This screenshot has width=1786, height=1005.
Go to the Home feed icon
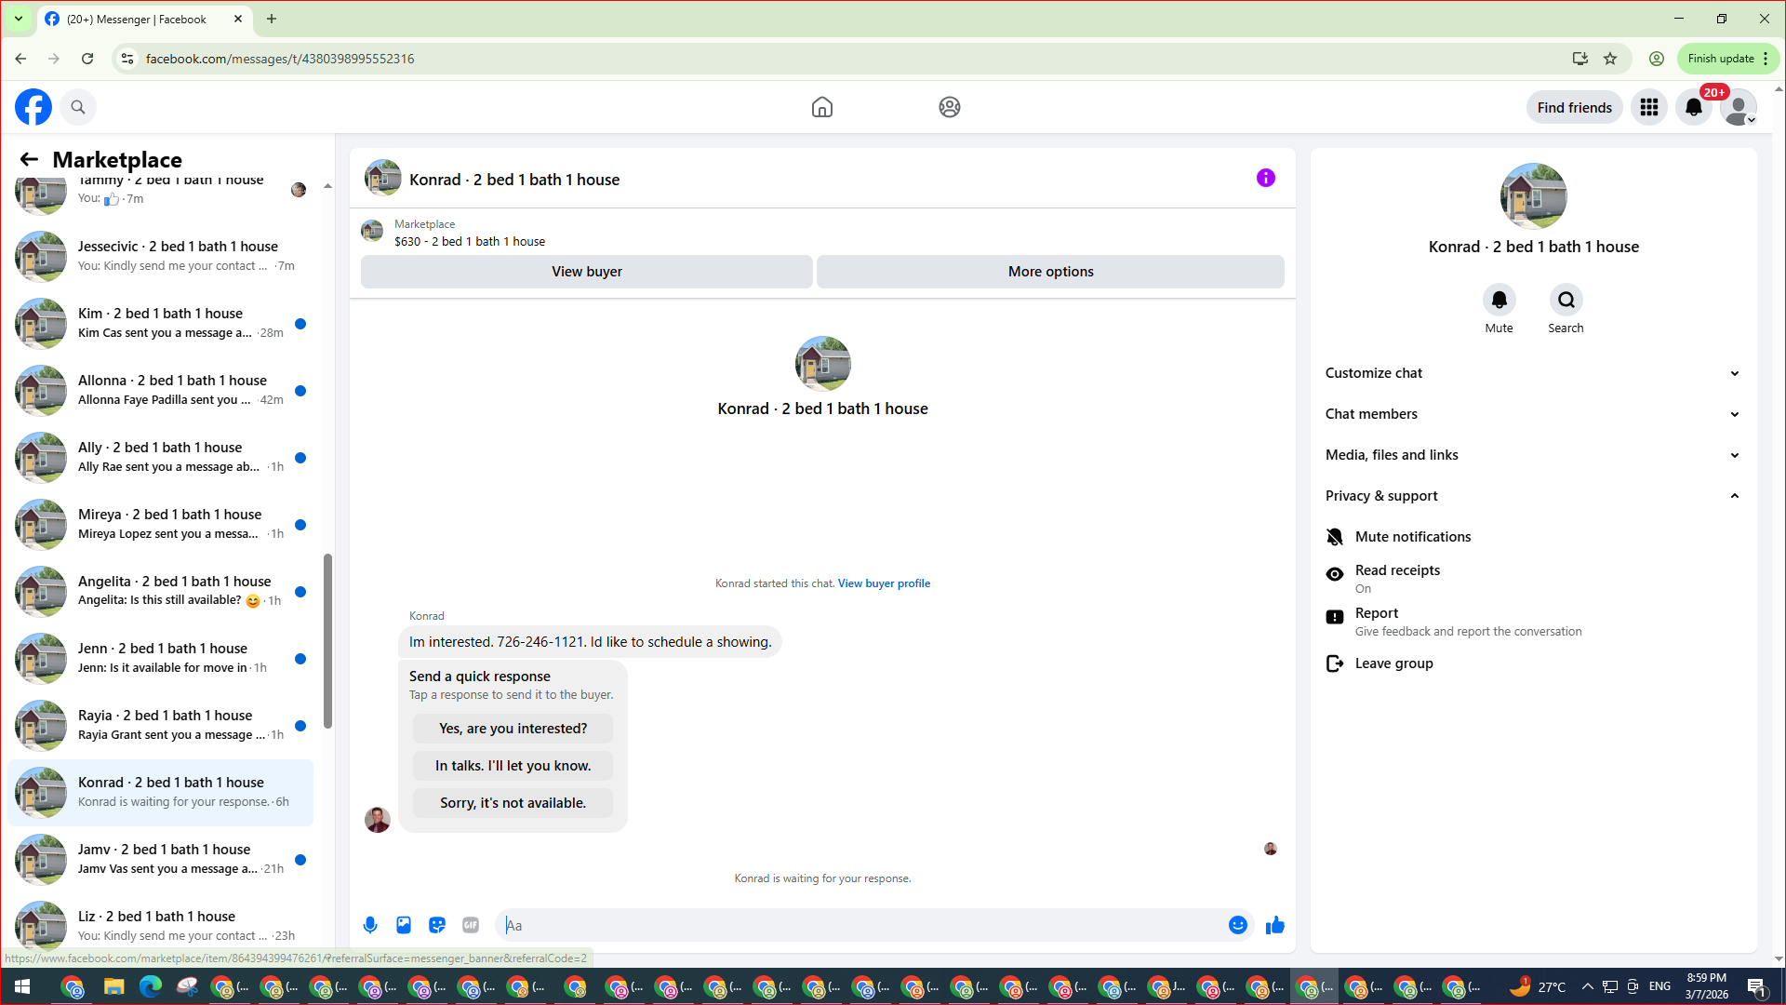822,107
